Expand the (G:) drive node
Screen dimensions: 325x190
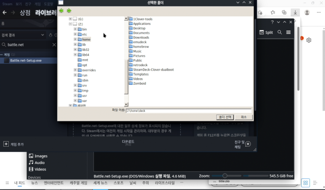(x=70, y=19)
